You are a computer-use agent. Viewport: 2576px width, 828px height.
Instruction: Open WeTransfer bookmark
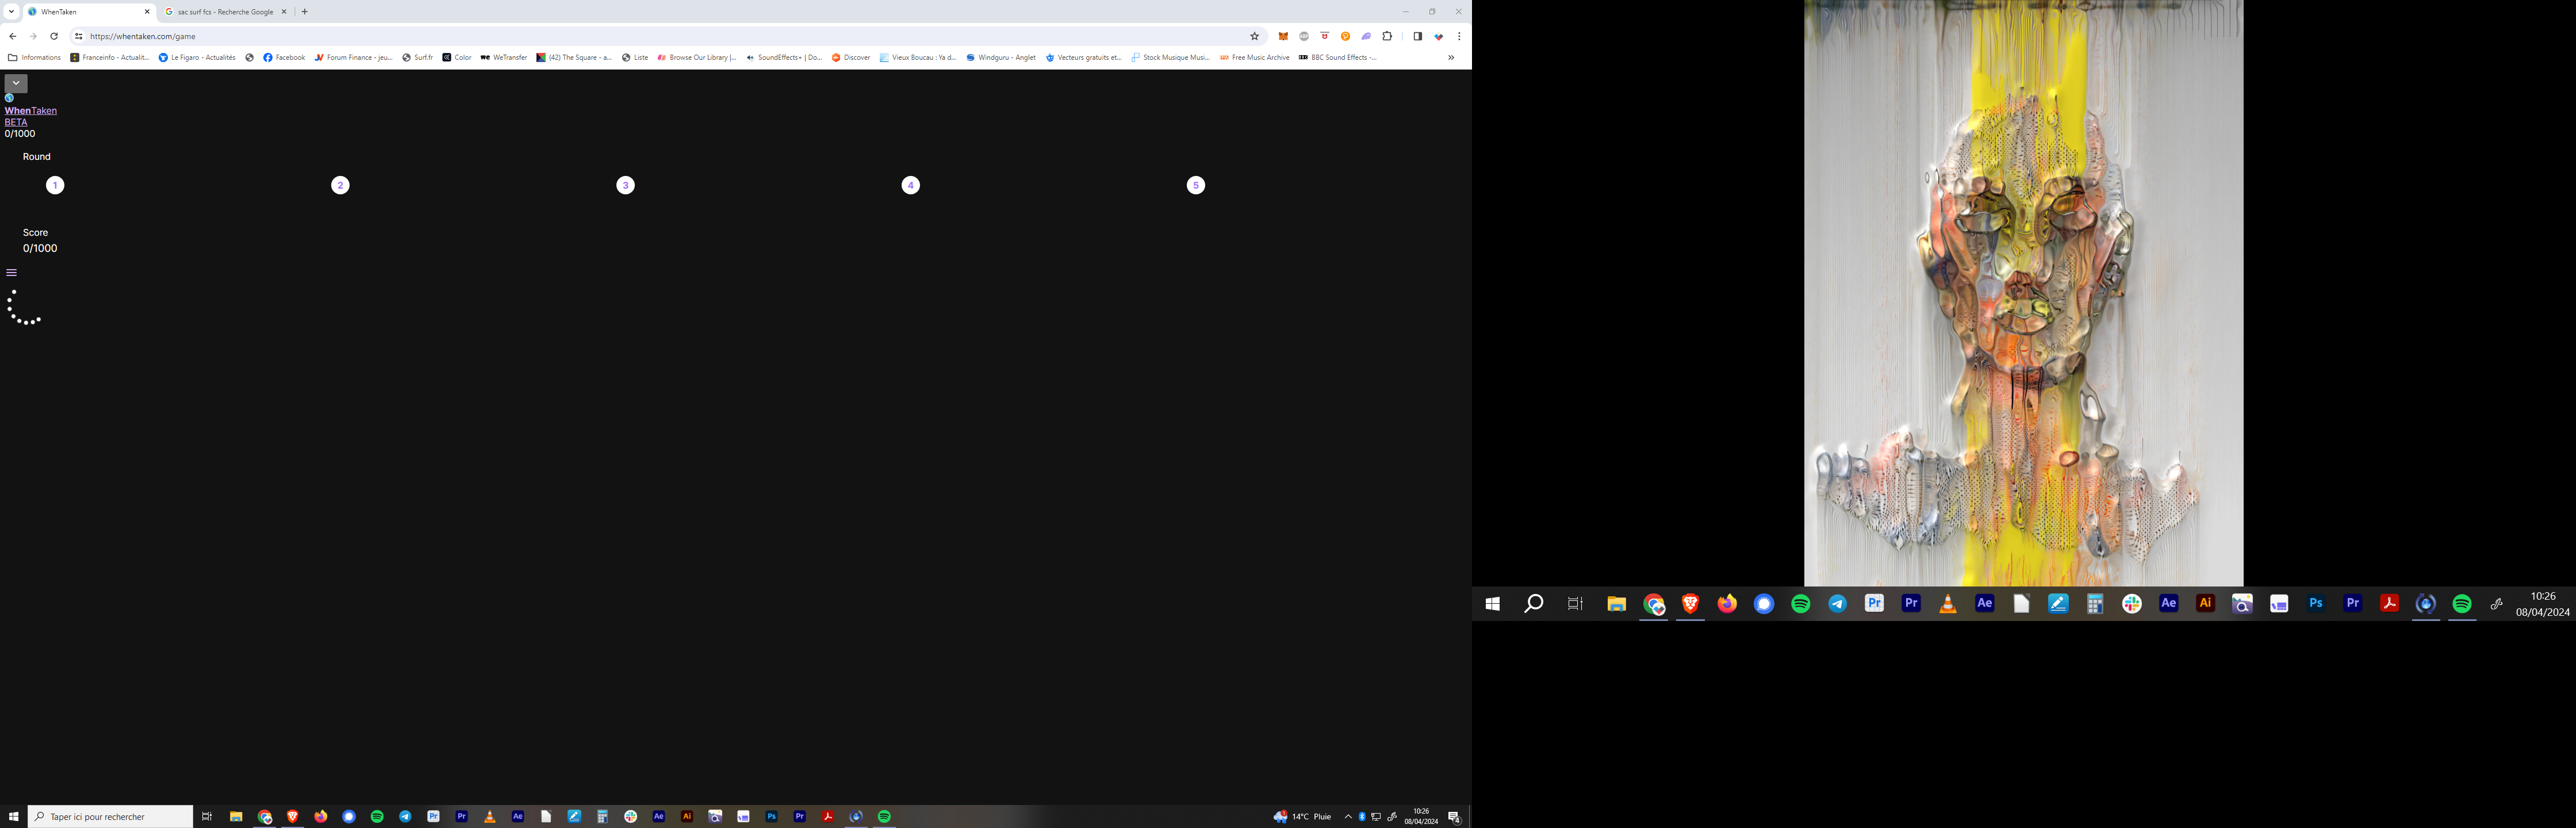click(x=504, y=57)
